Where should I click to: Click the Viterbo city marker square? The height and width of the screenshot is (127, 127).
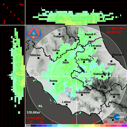pos(38,58)
